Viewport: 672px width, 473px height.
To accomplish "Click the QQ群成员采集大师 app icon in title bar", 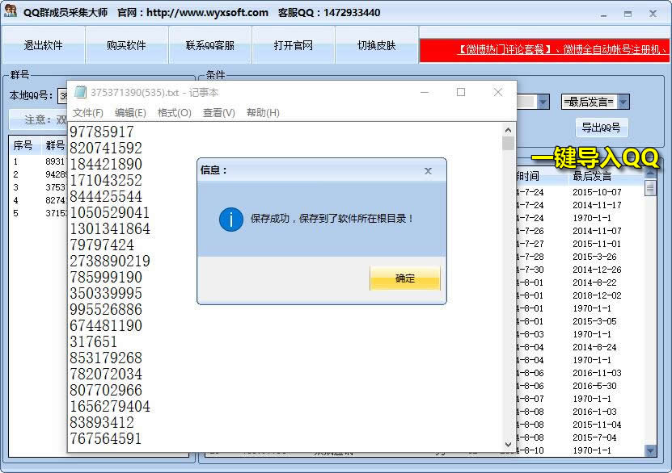I will (10, 11).
